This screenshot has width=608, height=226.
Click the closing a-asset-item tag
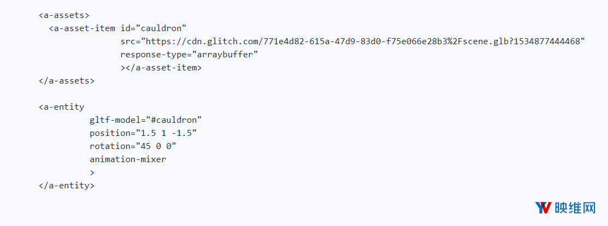click(161, 68)
